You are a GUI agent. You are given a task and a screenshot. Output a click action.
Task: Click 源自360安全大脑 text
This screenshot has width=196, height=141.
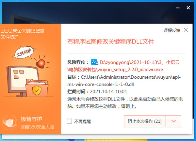point(37,127)
